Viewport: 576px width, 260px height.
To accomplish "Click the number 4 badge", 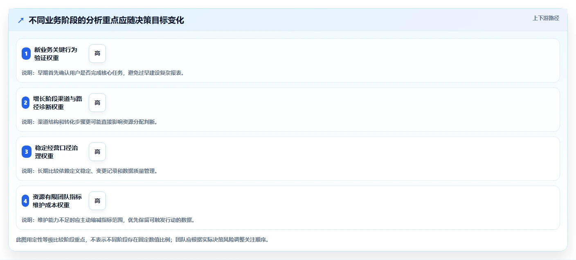I will point(25,201).
